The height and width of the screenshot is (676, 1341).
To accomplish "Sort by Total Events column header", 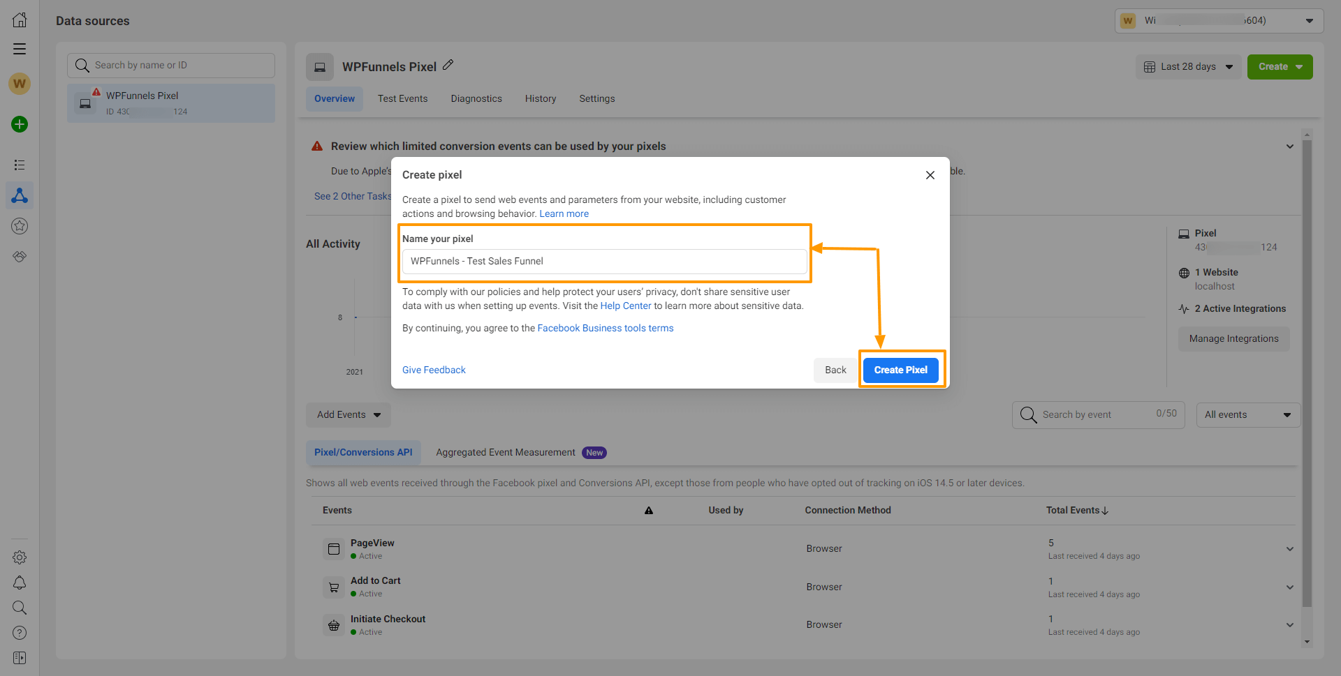I will pos(1077,511).
